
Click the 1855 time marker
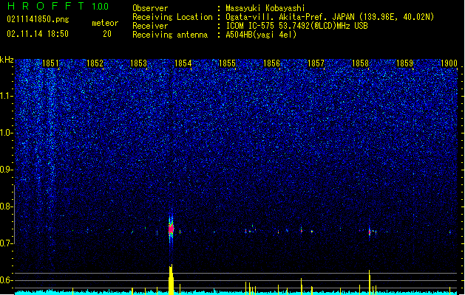pos(227,63)
